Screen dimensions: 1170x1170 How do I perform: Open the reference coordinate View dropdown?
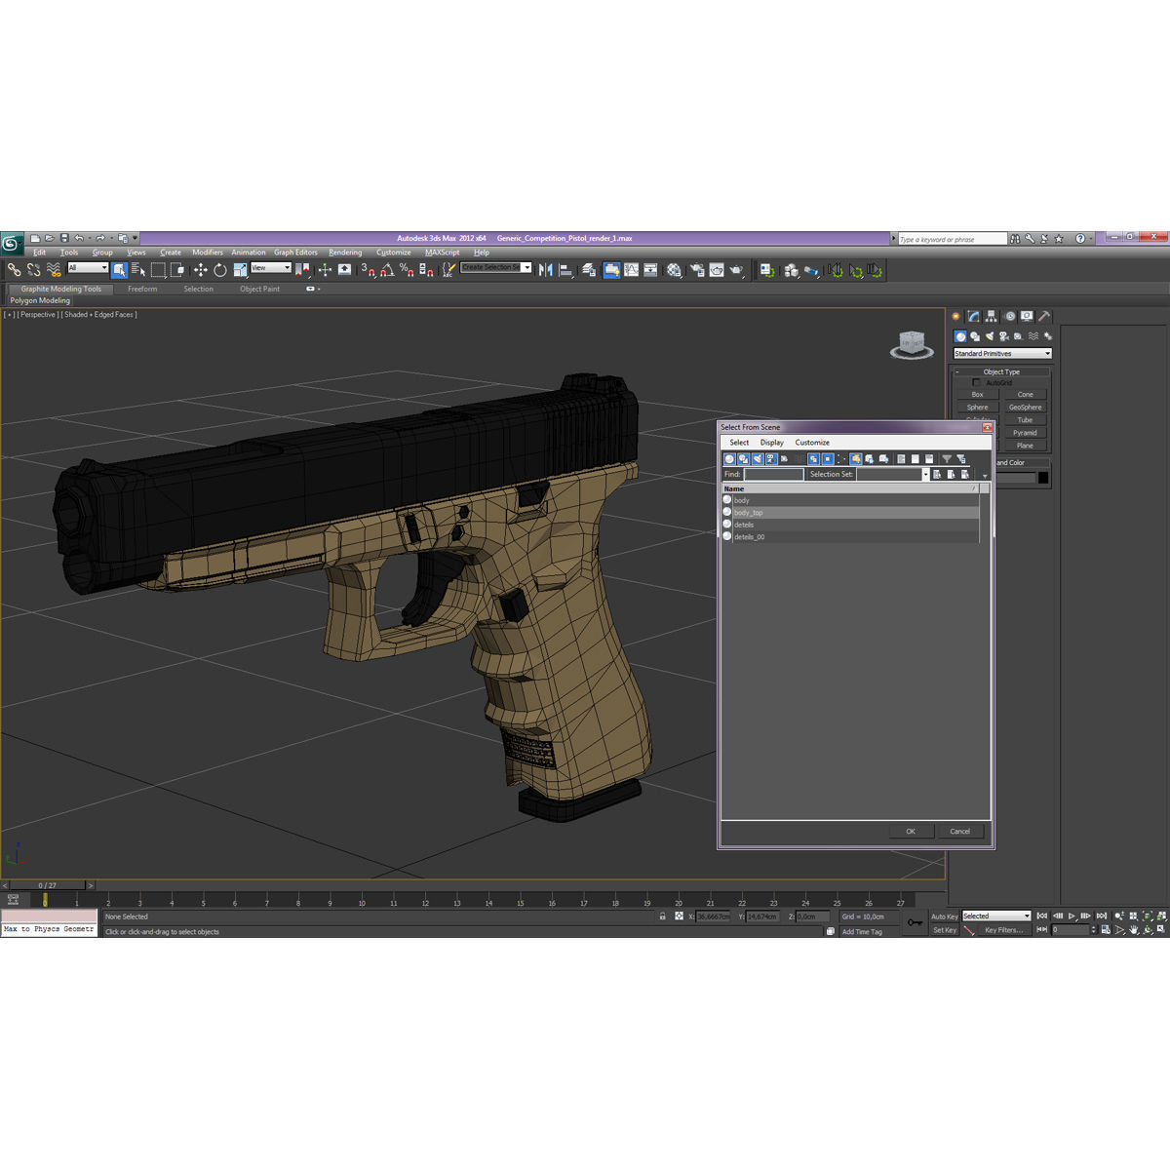click(x=271, y=268)
